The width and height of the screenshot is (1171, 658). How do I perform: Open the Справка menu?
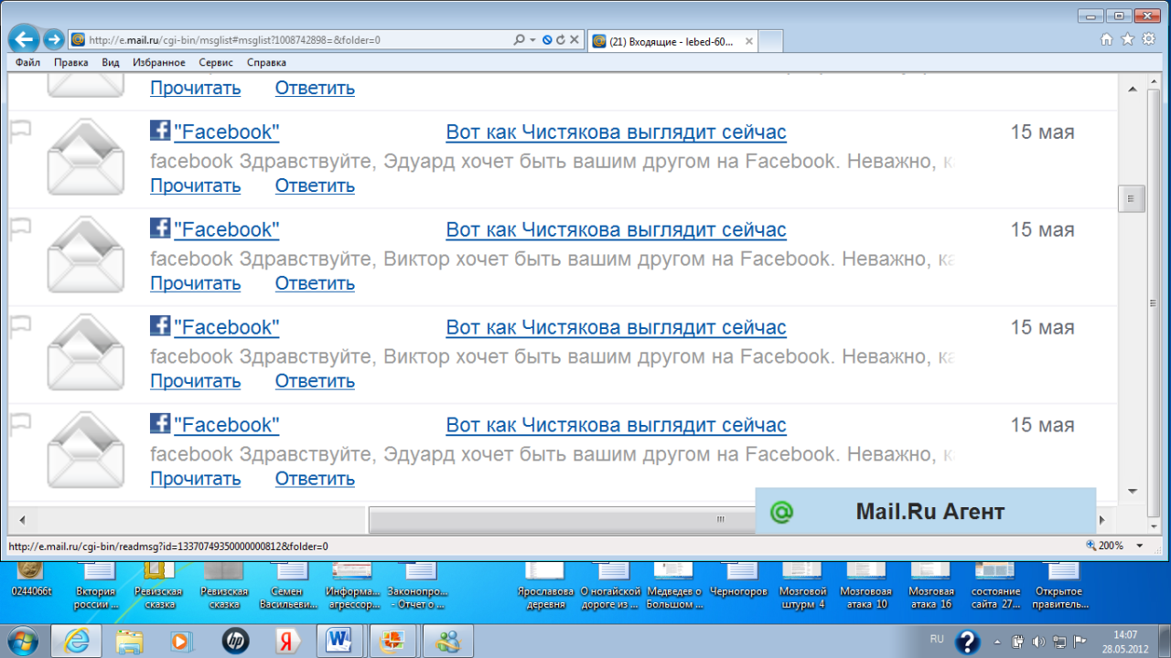coord(266,63)
